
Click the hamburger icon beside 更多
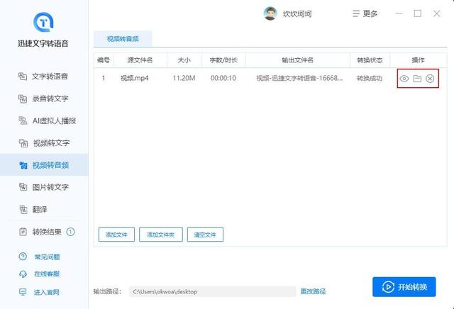(x=356, y=13)
